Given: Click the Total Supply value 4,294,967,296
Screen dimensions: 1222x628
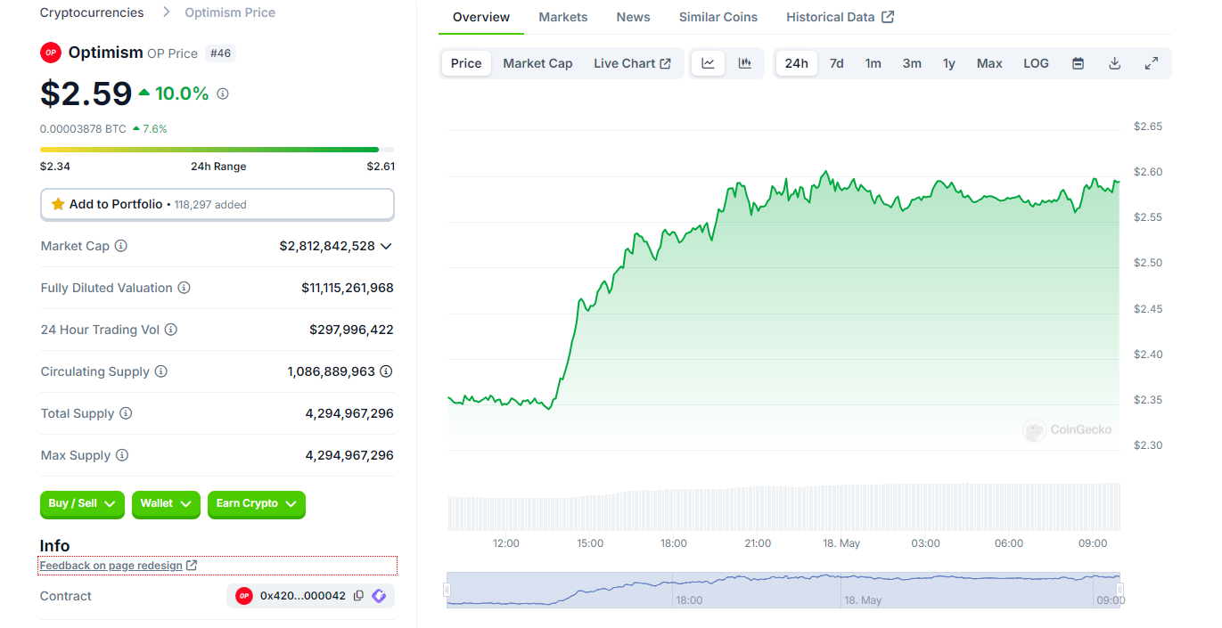Looking at the screenshot, I should (349, 413).
